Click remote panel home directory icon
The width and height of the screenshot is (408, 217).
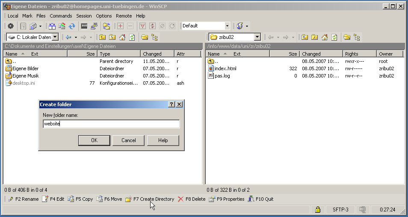[x=324, y=37]
